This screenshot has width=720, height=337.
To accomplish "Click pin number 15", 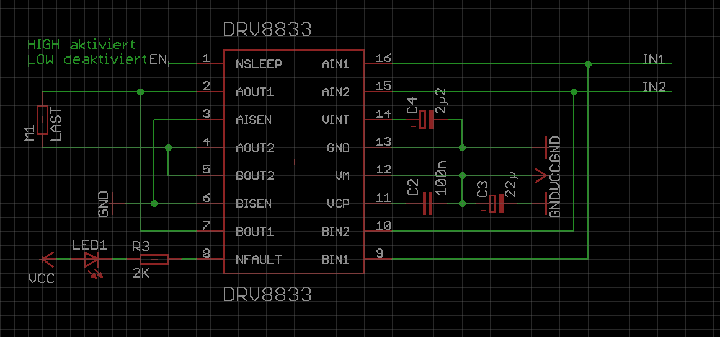I will click(383, 86).
